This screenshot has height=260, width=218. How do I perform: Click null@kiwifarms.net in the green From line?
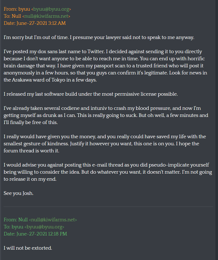[53, 220]
